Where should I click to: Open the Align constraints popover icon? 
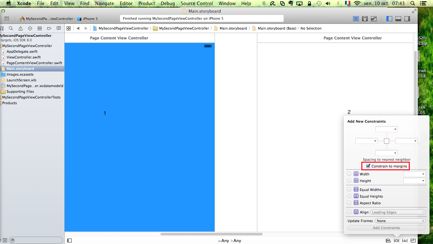(x=388, y=241)
